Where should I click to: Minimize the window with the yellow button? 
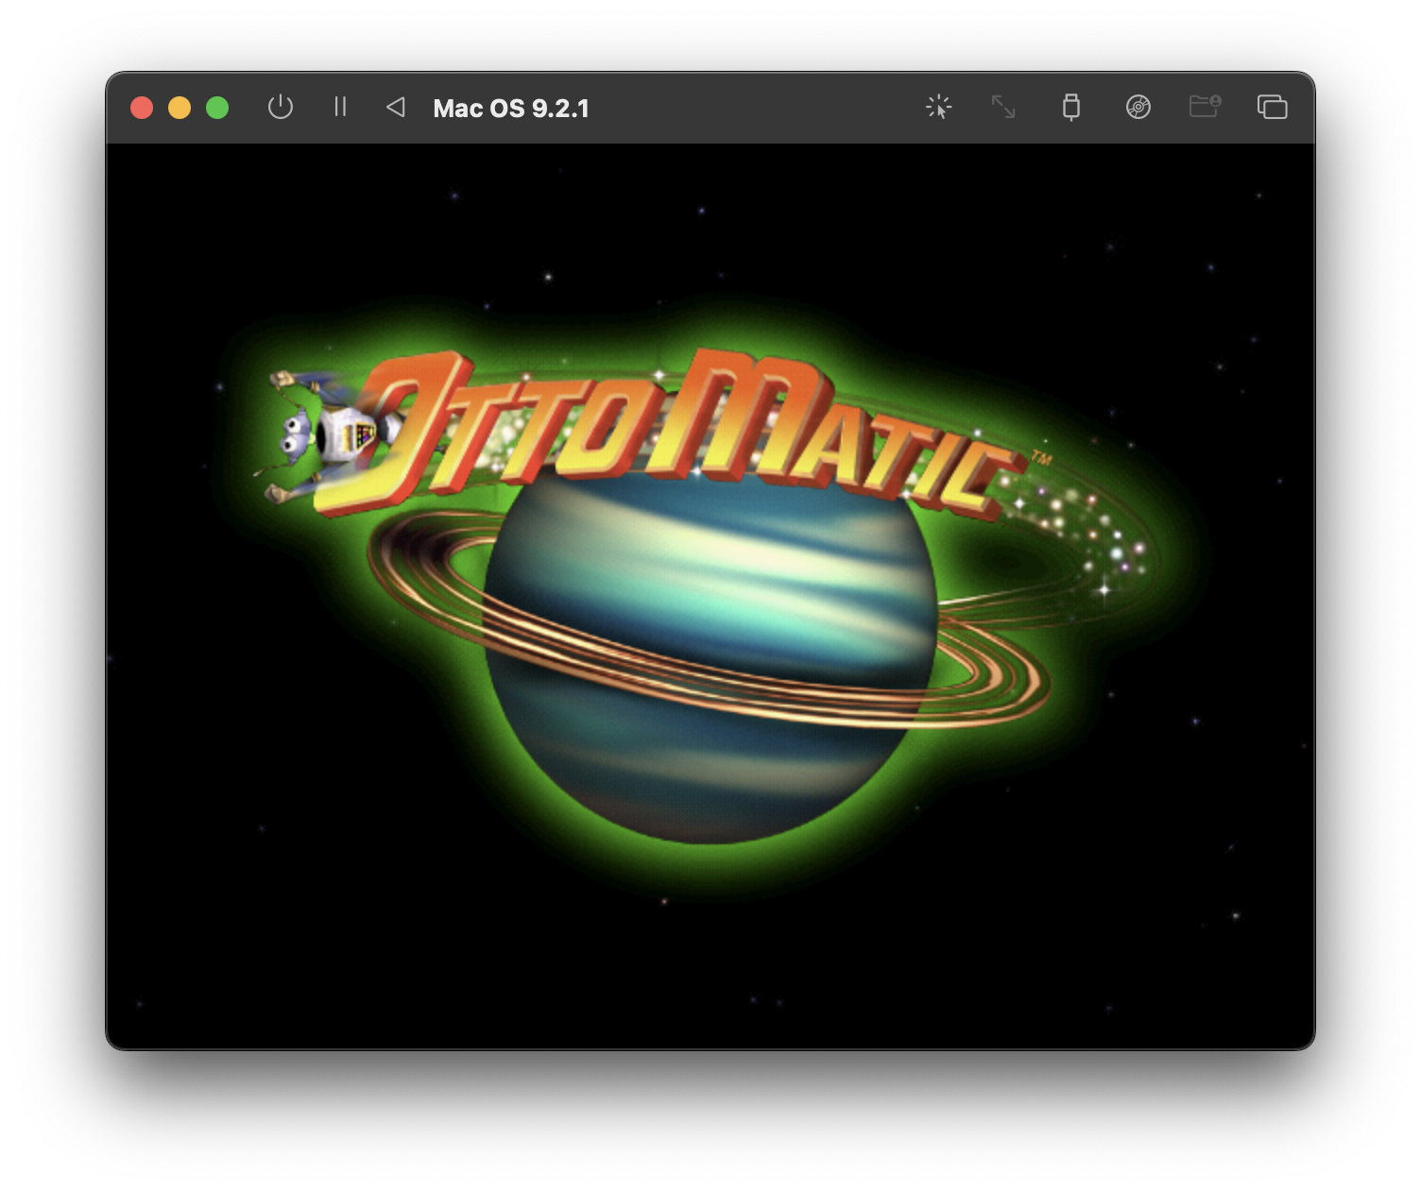coord(180,108)
